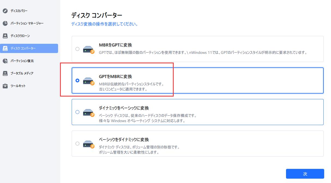Viewport: 331px width, 183px height.
Task: Open パーティション マネージャー from the sidebar
Action: (27, 23)
